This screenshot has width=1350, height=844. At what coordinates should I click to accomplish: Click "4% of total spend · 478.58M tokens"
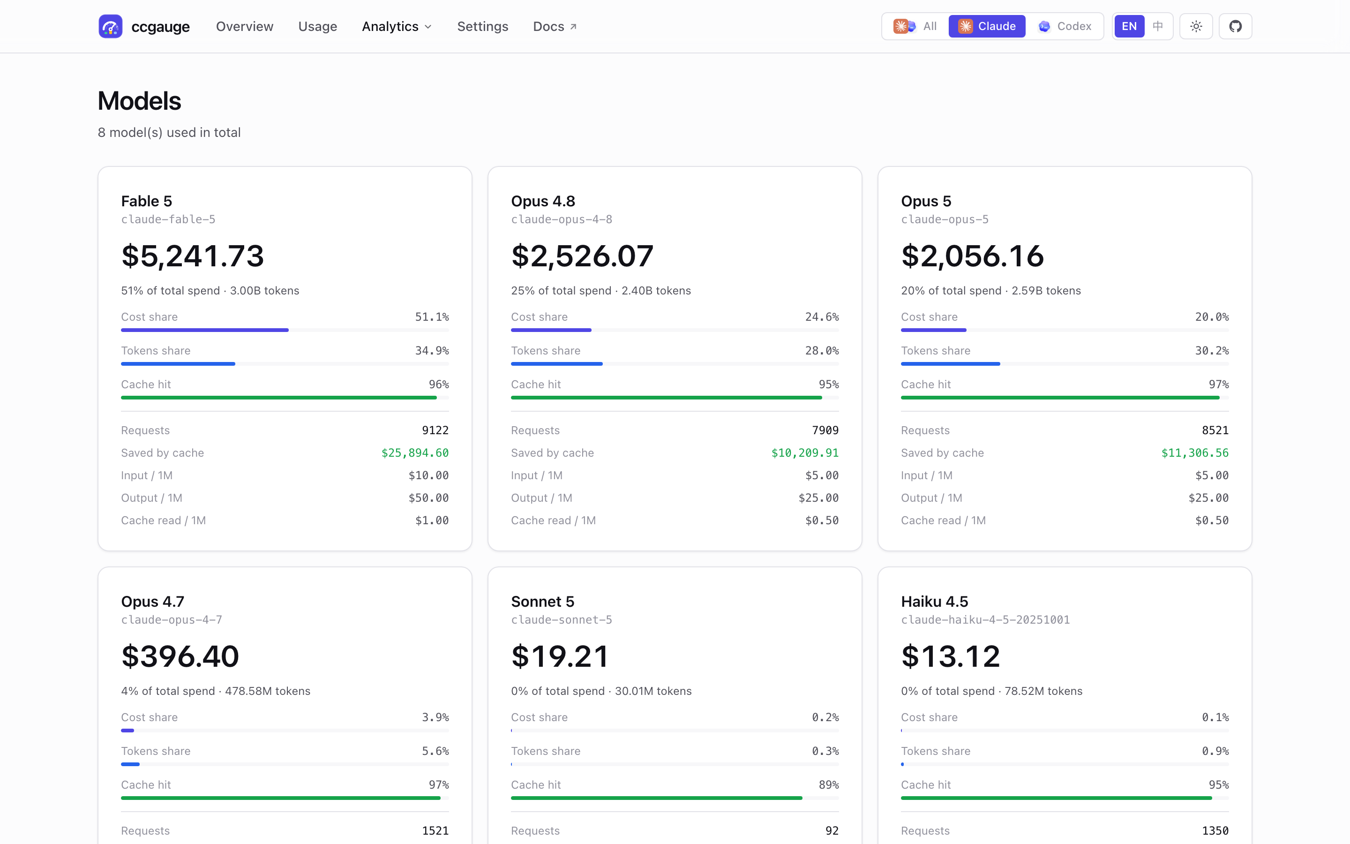coord(215,691)
